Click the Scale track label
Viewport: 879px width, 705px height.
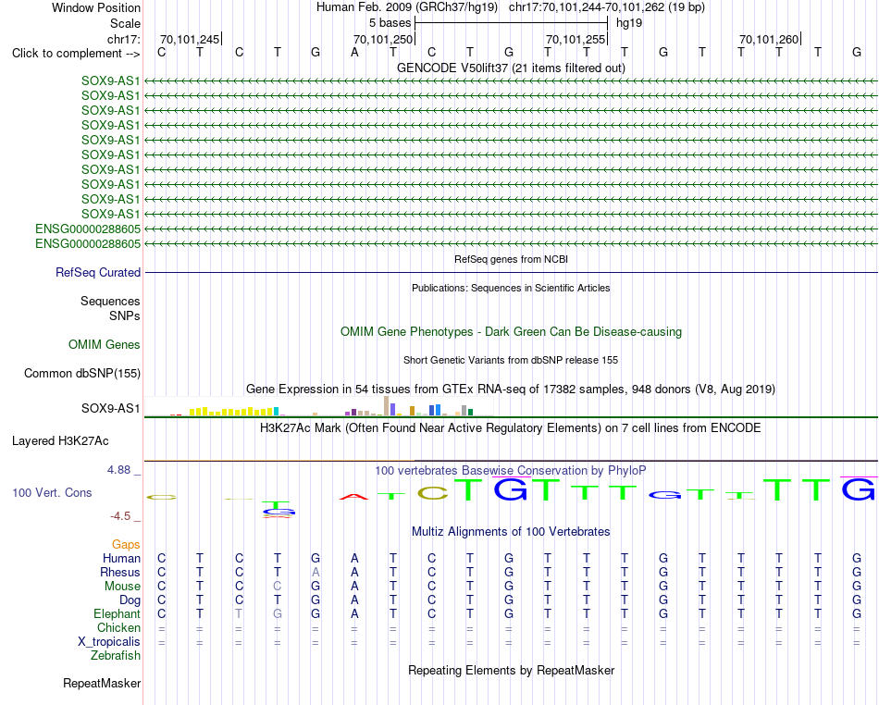(125, 23)
